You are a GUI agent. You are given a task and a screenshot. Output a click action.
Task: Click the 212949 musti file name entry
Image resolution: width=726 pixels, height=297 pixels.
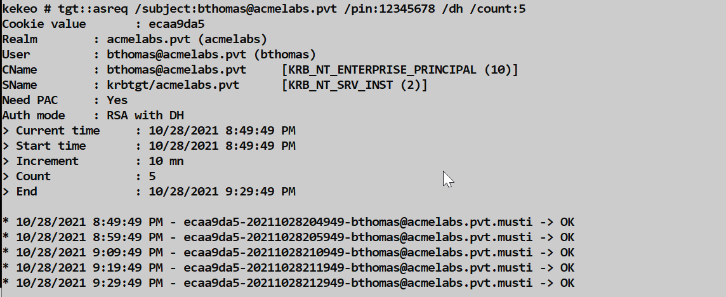(357, 283)
